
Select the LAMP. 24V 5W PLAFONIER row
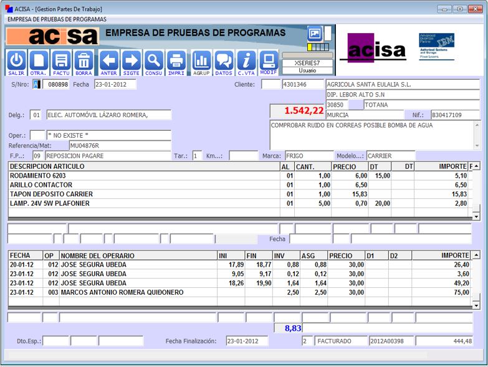(x=240, y=203)
